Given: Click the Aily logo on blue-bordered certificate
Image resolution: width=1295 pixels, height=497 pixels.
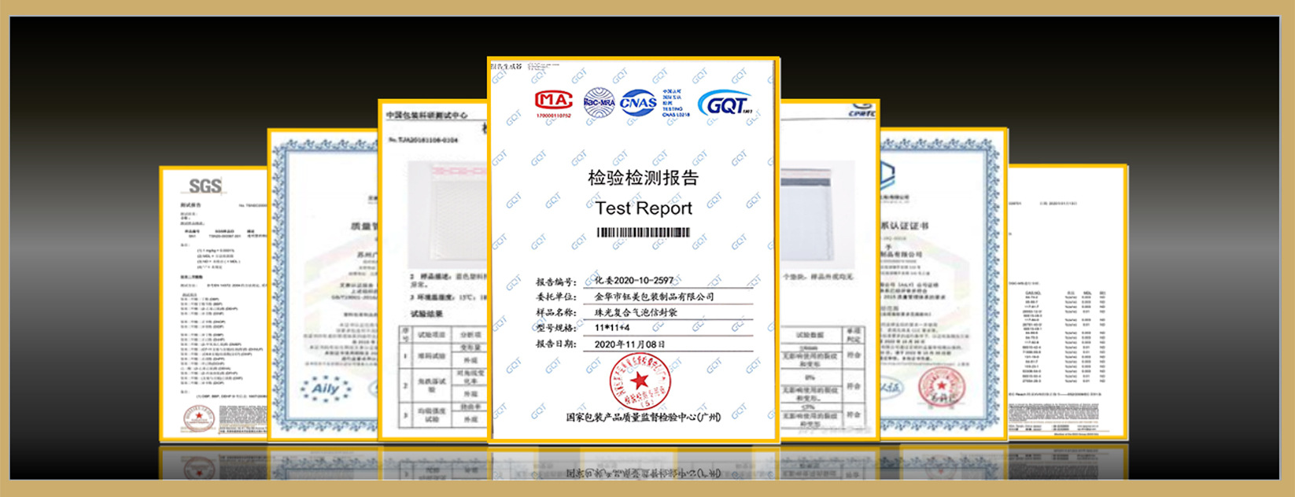Looking at the screenshot, I should [326, 388].
